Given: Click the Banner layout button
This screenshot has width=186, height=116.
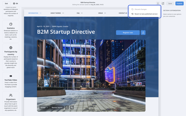Looking at the screenshot, I should [57, 107].
